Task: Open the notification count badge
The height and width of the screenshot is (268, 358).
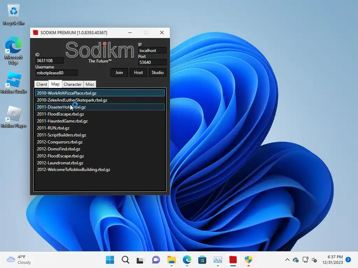Action: (x=348, y=260)
